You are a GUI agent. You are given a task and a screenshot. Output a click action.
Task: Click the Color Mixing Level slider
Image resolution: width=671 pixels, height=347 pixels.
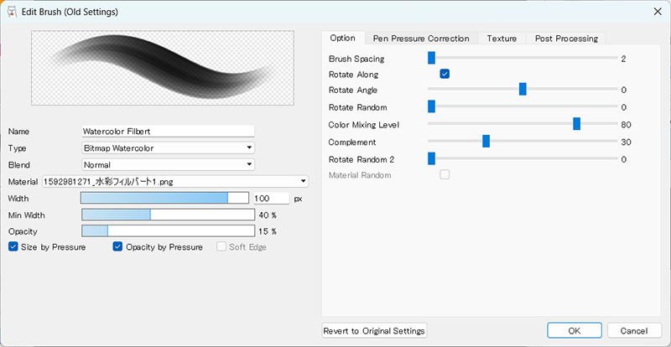(523, 124)
